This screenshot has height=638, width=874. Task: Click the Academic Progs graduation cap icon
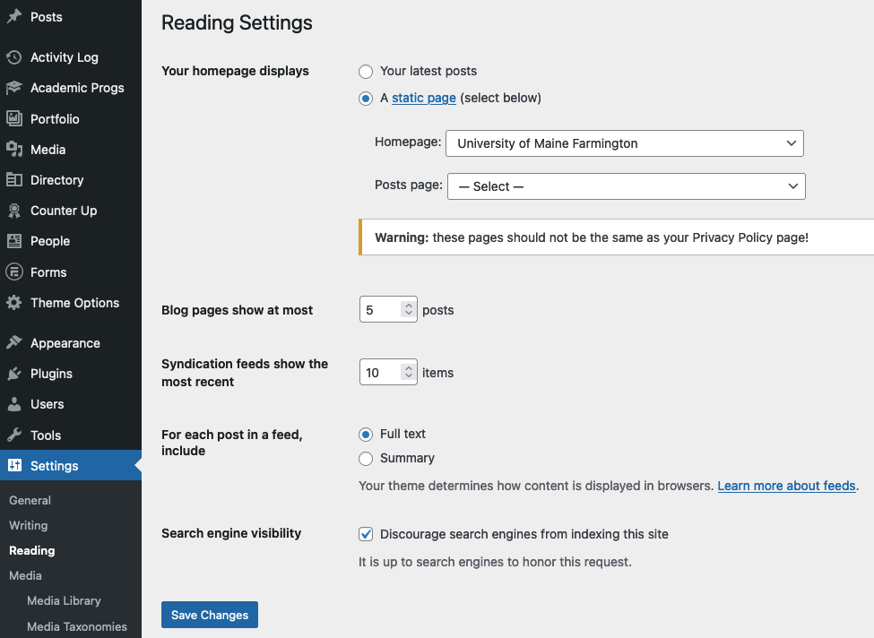[x=14, y=88]
